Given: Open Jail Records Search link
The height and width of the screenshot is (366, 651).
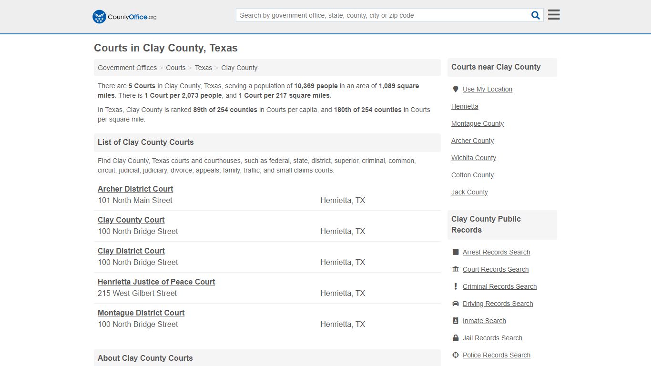Looking at the screenshot, I should point(492,338).
